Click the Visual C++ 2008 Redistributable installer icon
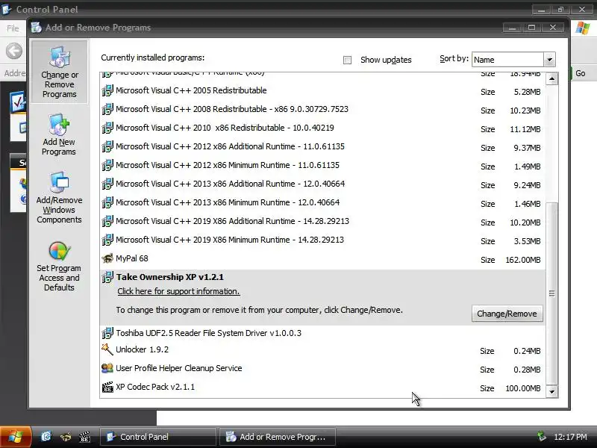The image size is (597, 448). pyautogui.click(x=107, y=109)
